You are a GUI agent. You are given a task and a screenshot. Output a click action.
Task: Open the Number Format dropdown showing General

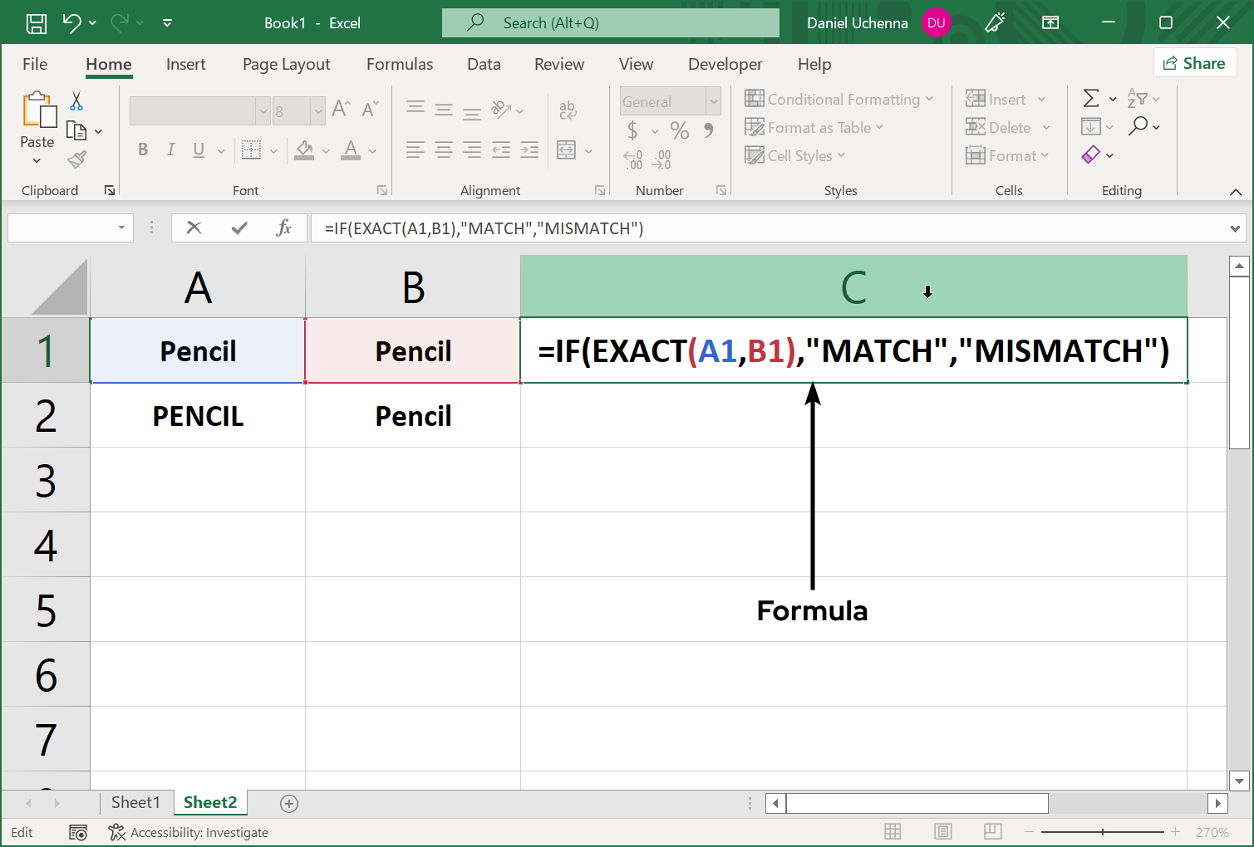(670, 100)
